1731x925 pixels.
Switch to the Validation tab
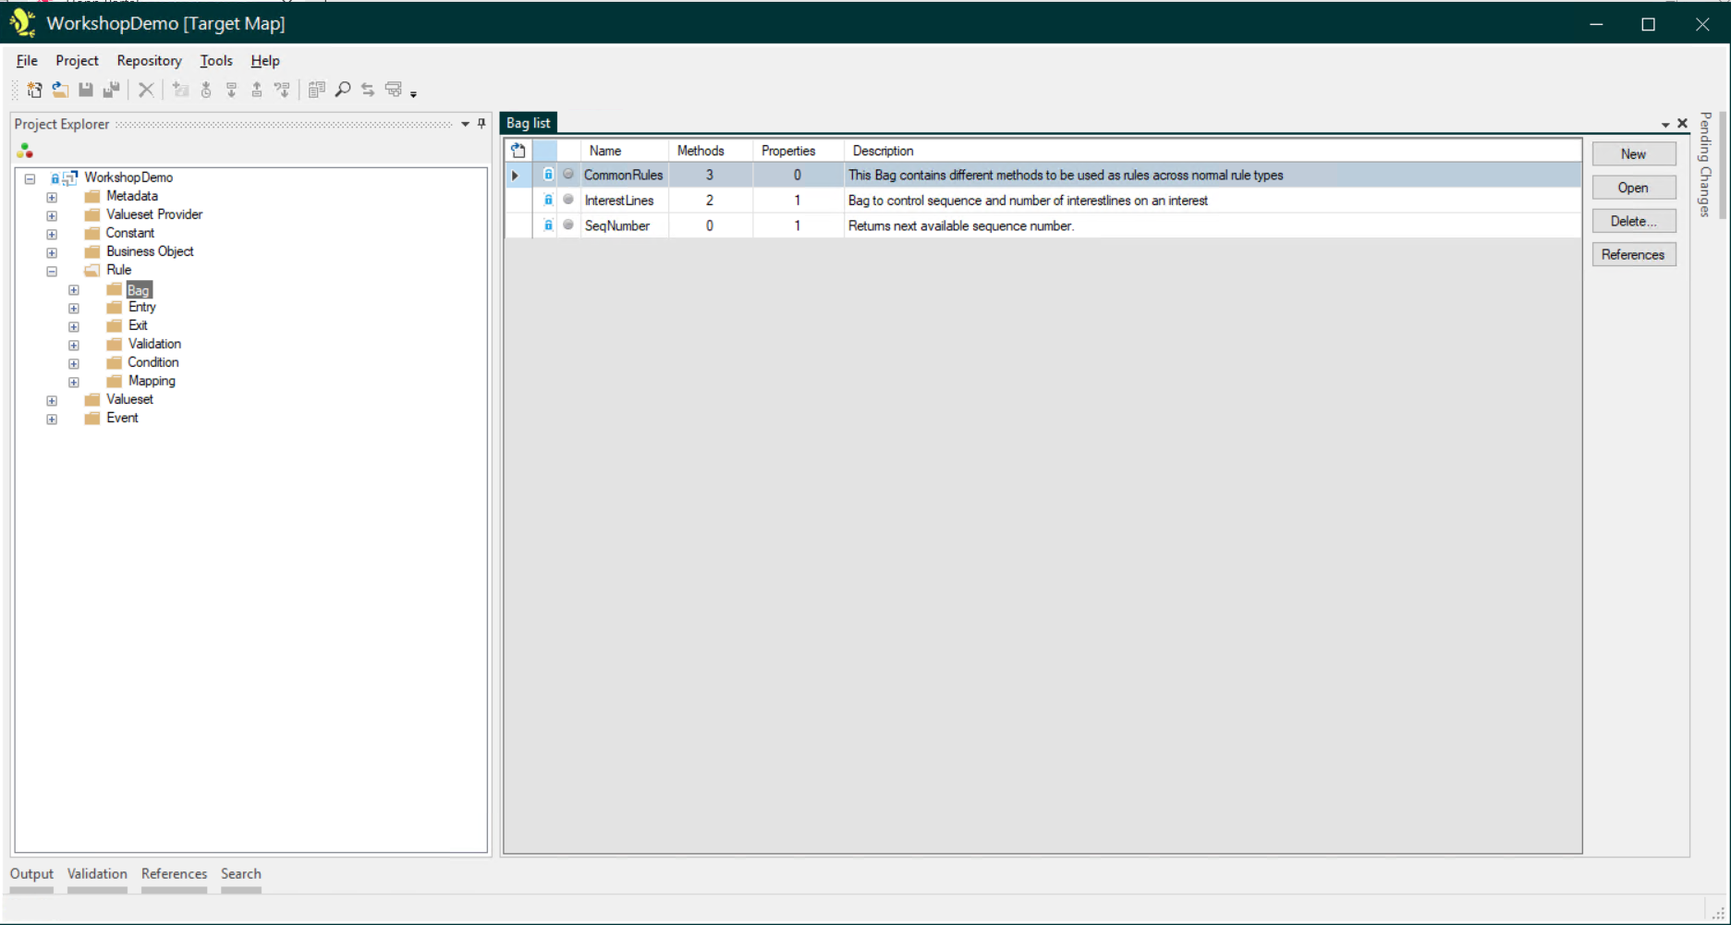click(x=97, y=873)
